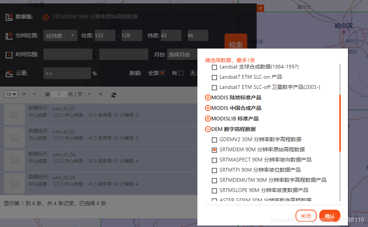
Task: Open thumbnail for srtm_61_04 result
Action: [x=15, y=160]
